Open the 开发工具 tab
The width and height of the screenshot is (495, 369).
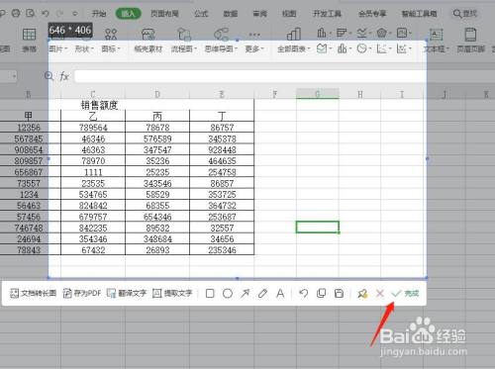327,14
